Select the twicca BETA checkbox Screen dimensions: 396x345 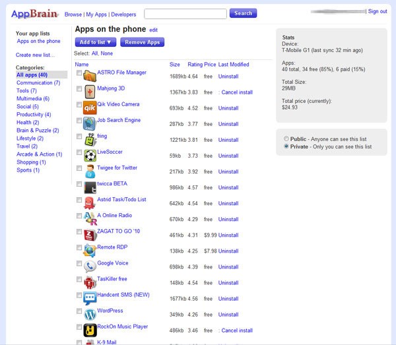pos(79,184)
